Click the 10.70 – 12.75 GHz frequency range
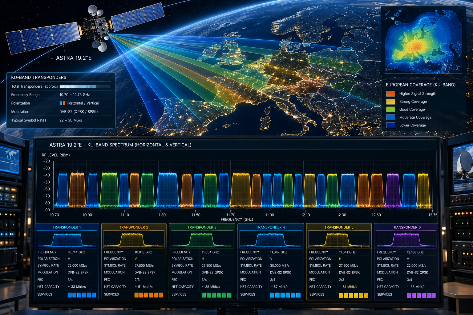 [75, 95]
